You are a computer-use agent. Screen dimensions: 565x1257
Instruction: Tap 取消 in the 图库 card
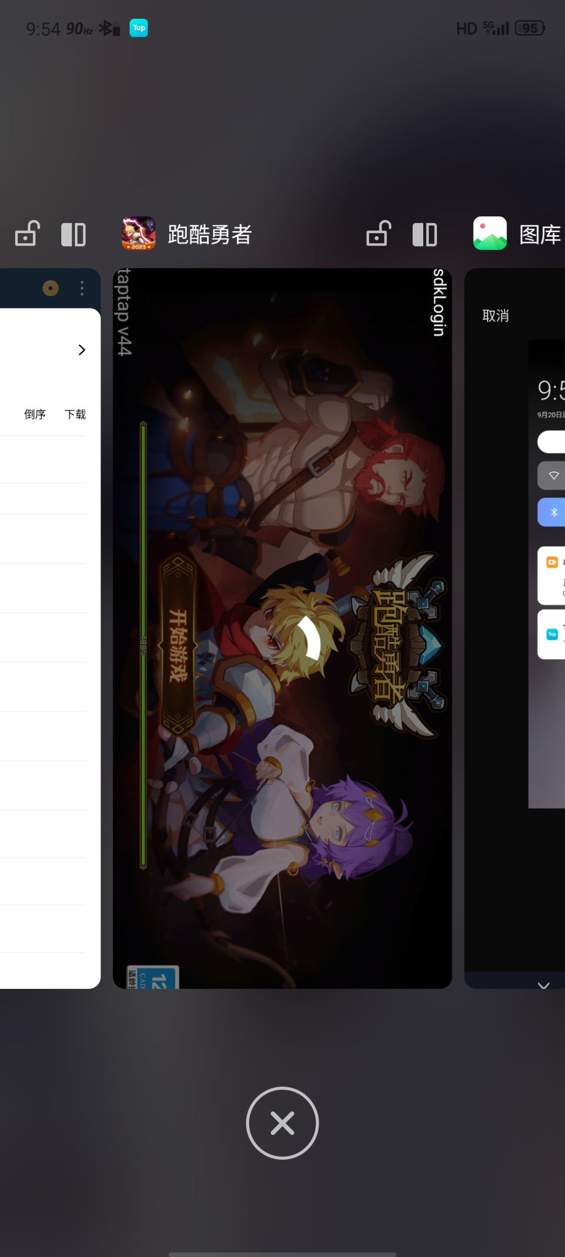click(x=495, y=316)
